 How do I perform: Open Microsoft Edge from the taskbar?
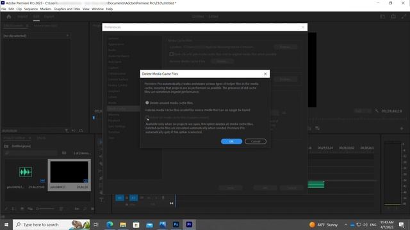pyautogui.click(x=110, y=224)
